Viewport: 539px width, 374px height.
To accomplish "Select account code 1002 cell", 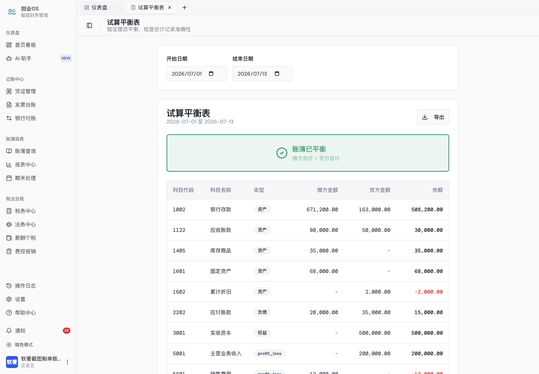I will coord(179,209).
